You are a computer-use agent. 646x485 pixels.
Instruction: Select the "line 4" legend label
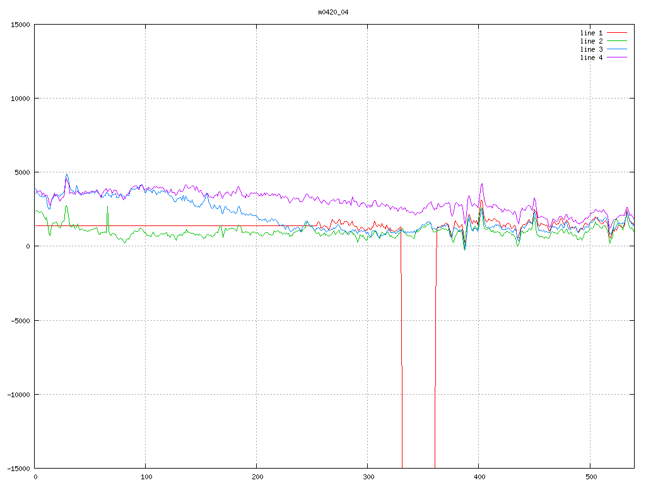(x=591, y=57)
